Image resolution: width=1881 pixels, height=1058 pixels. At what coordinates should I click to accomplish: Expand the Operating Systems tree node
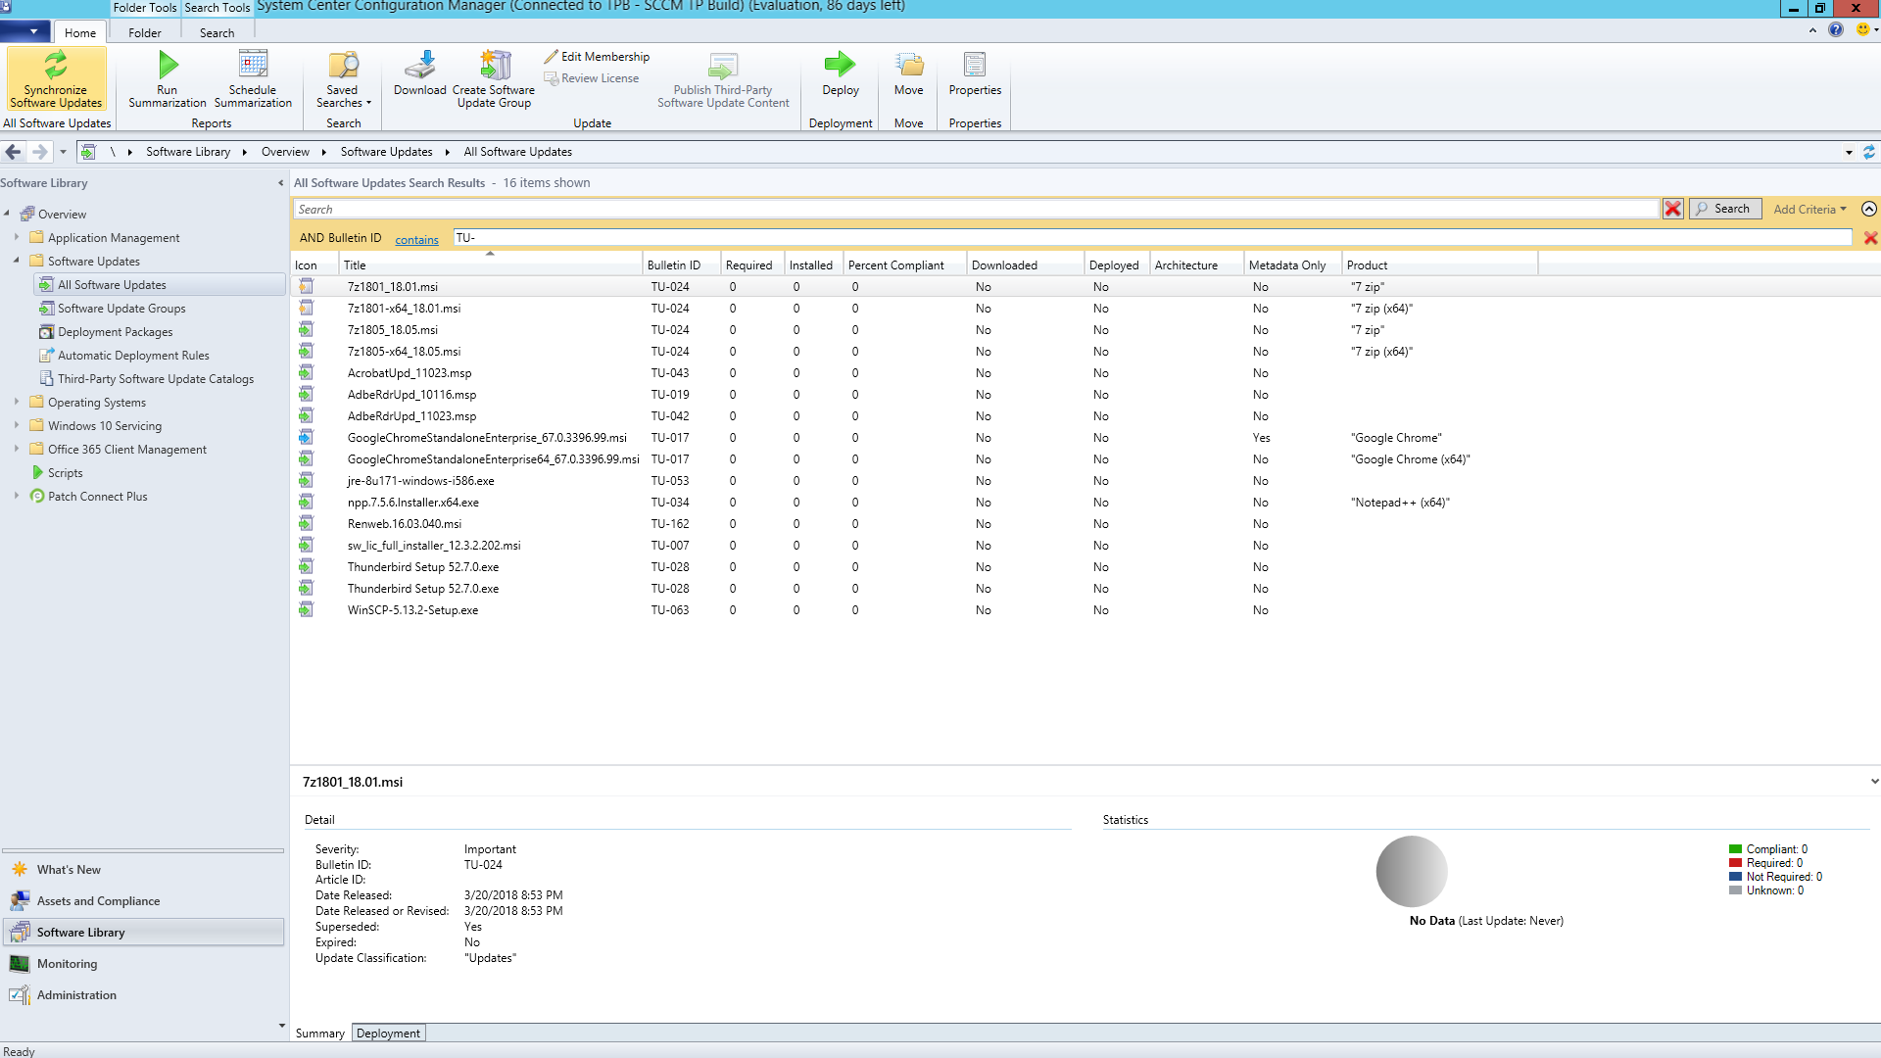coord(17,402)
